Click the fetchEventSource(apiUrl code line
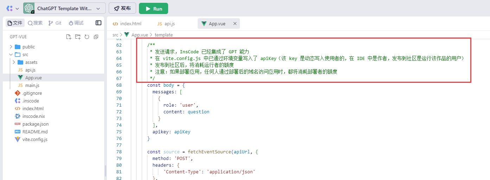Image resolution: width=490 pixels, height=180 pixels. (203, 152)
